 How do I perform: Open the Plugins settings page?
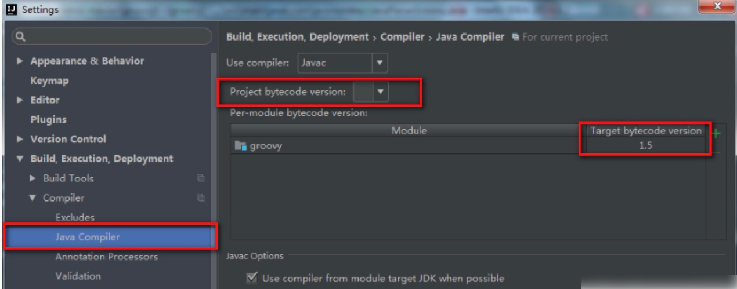coord(48,120)
